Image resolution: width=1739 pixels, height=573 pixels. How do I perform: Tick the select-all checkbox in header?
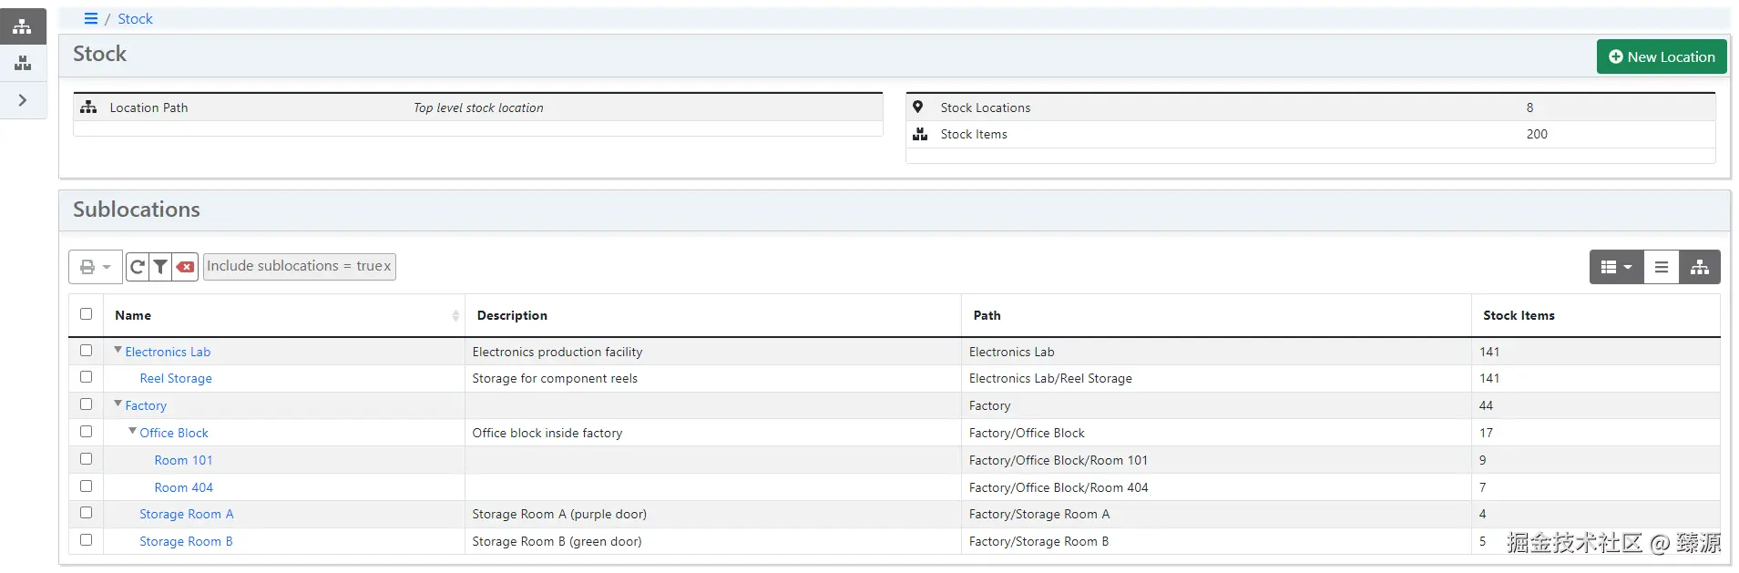coord(87,314)
